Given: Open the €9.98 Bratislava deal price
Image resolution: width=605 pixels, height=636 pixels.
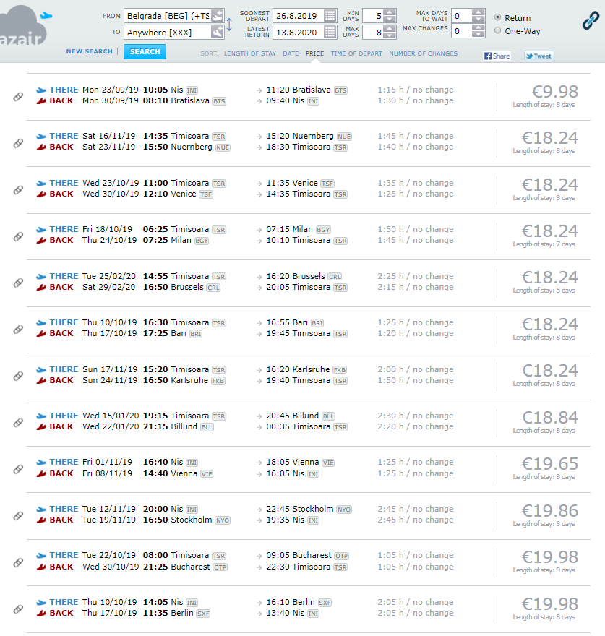Looking at the screenshot, I should [x=554, y=92].
